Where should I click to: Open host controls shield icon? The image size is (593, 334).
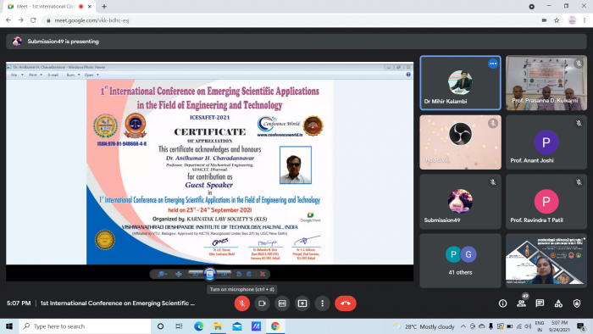[x=577, y=303]
